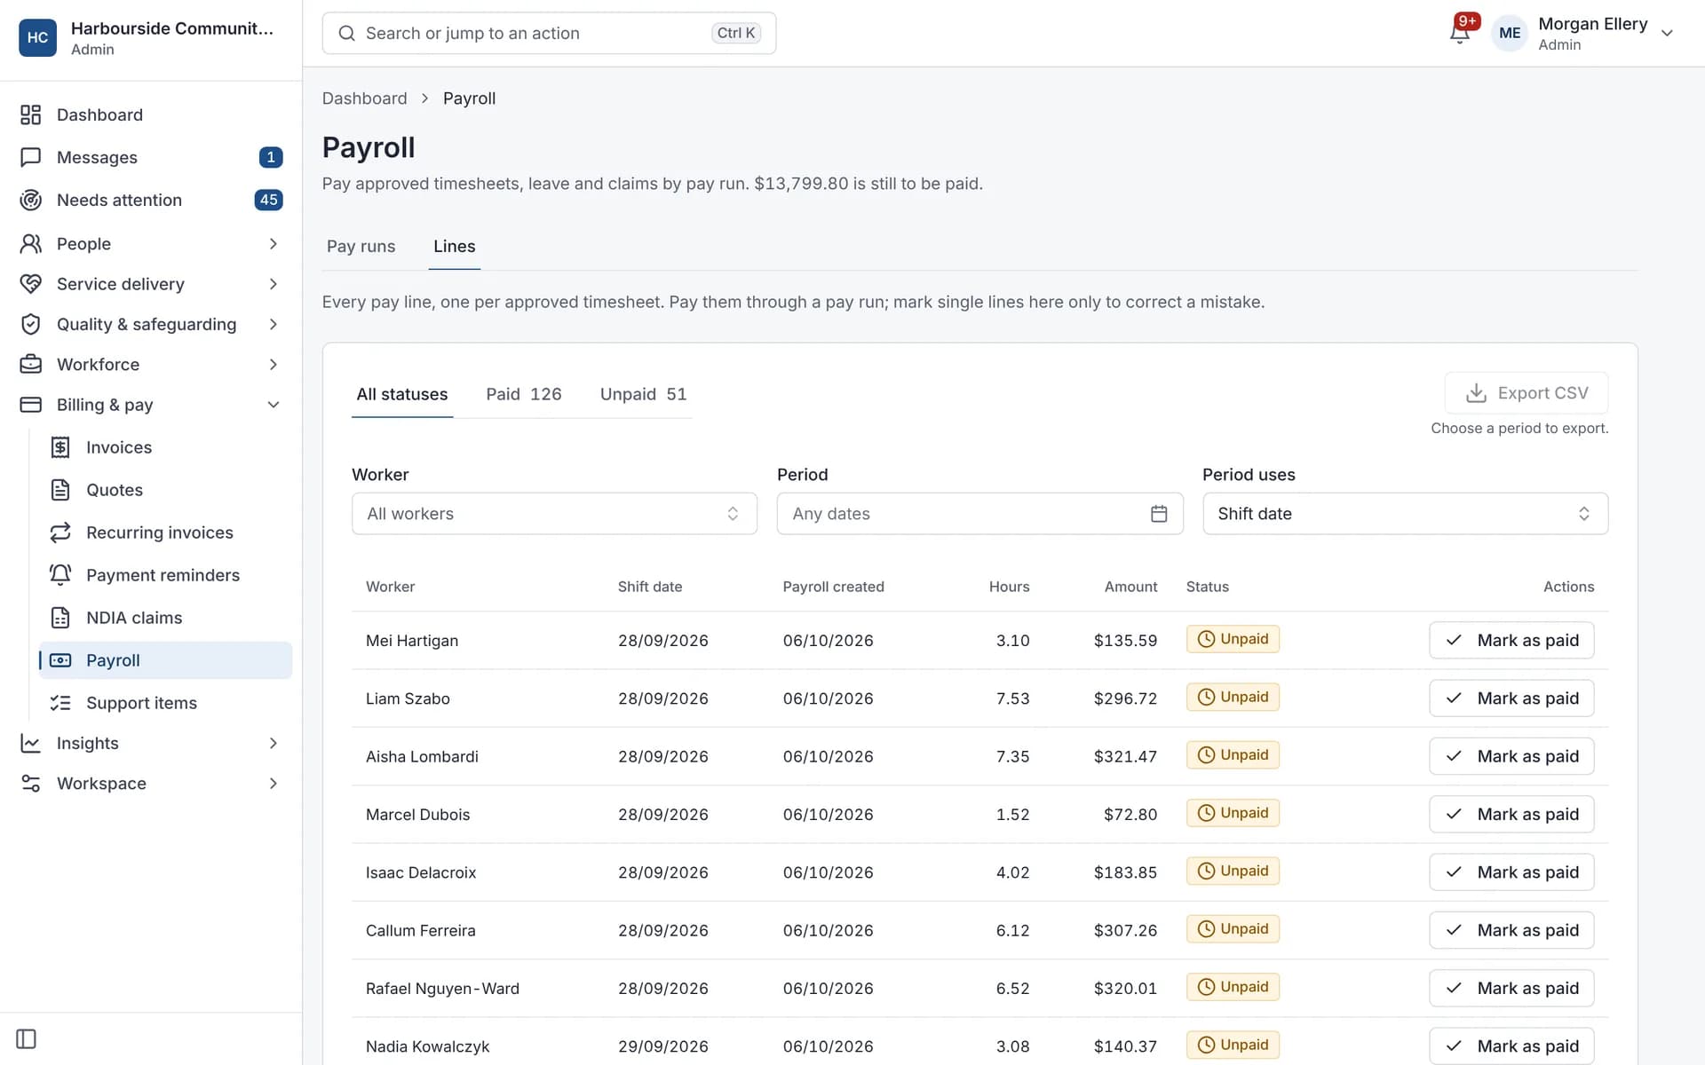Screen dimensions: 1705x1065
Task: Click the Any dates period field
Action: click(979, 514)
